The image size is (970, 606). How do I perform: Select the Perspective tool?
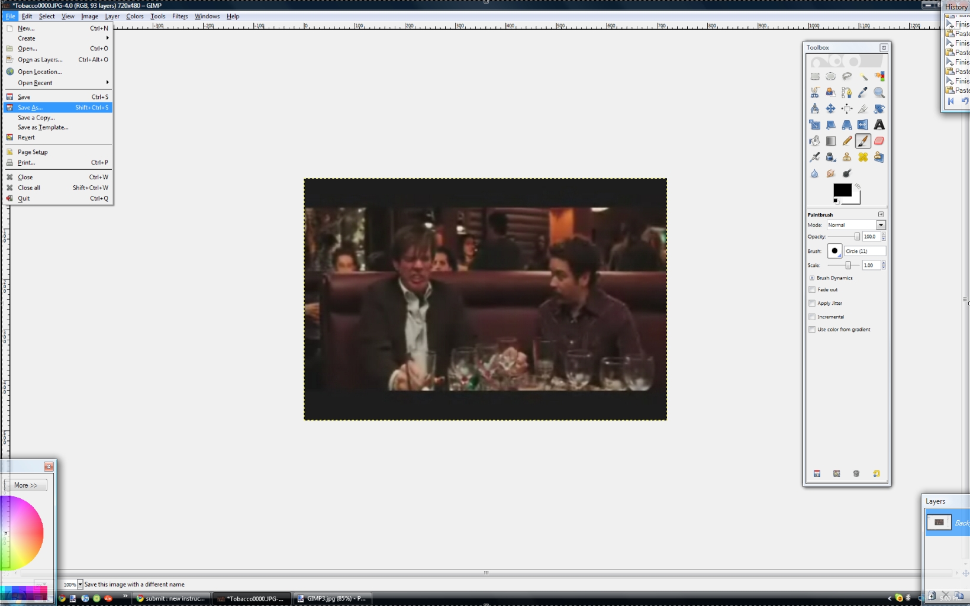tap(847, 125)
